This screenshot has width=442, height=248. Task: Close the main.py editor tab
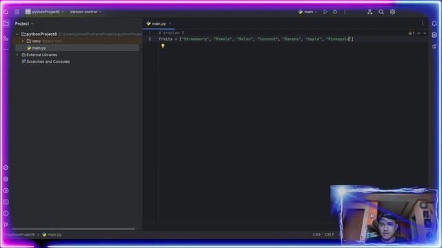pyautogui.click(x=170, y=23)
